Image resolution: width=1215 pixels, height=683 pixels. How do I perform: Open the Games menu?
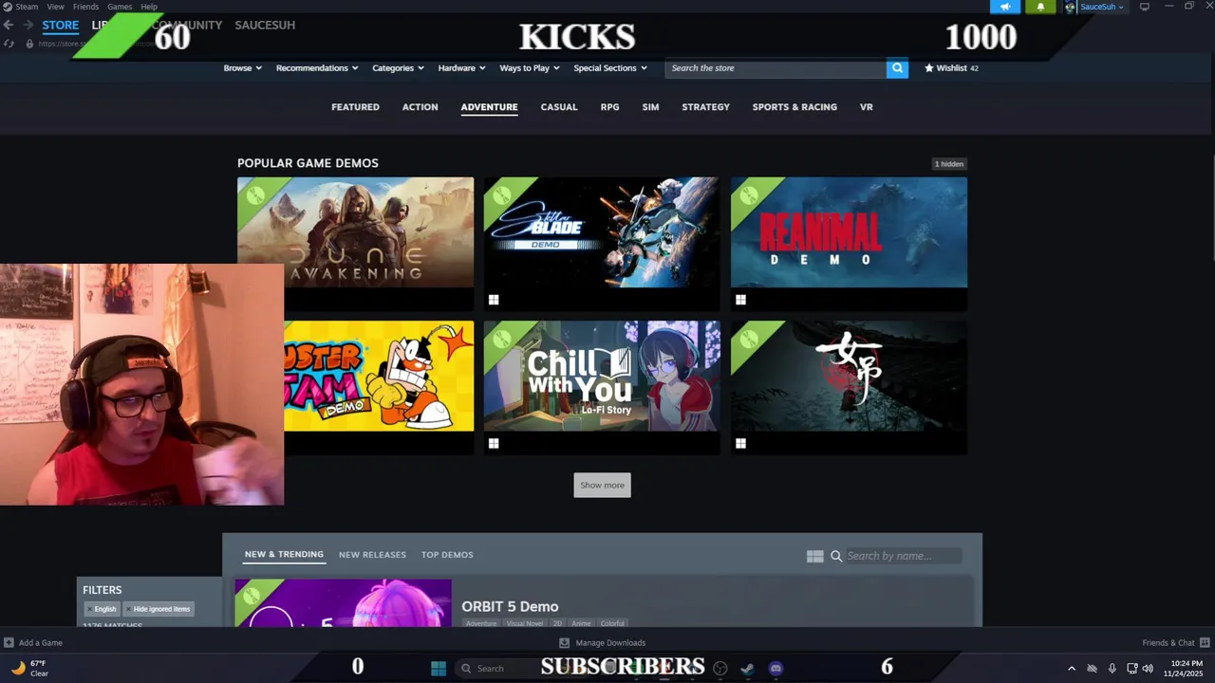pos(120,7)
